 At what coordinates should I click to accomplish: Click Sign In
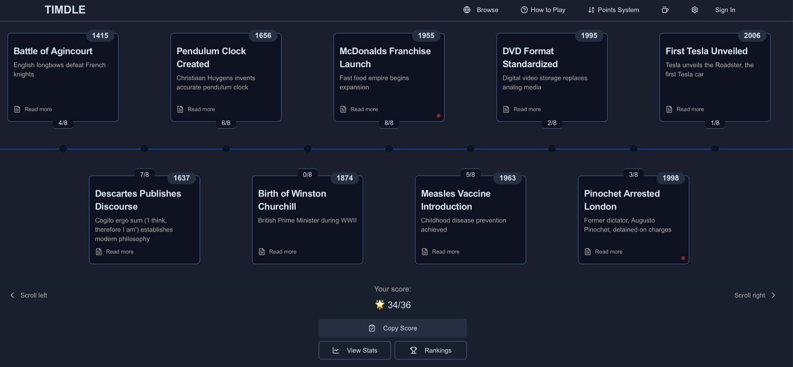725,10
